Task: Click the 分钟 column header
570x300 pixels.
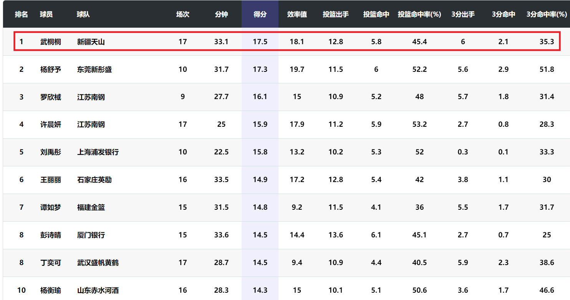Action: (221, 15)
